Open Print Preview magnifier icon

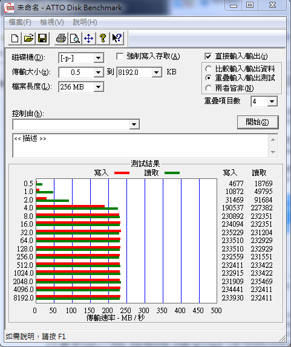(75, 39)
